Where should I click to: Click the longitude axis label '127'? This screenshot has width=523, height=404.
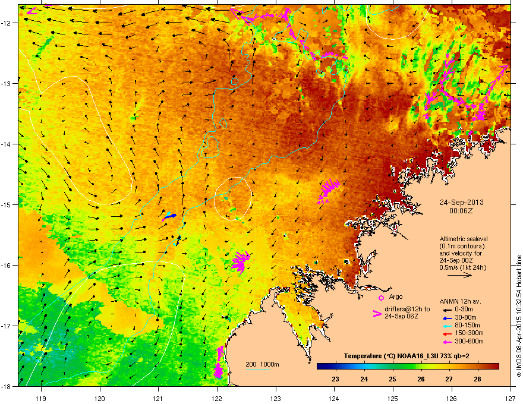point(510,398)
